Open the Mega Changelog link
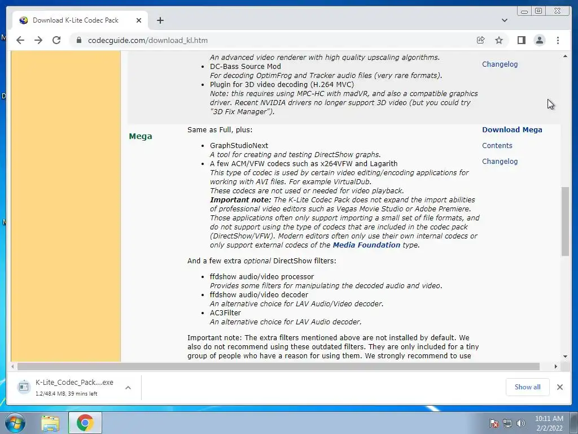The width and height of the screenshot is (578, 434). tap(500, 161)
